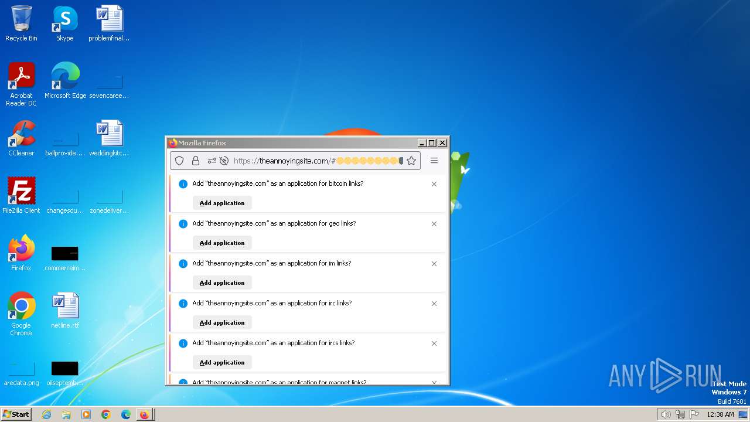The width and height of the screenshot is (750, 422).
Task: Dismiss the ircs links notification
Action: coord(434,343)
